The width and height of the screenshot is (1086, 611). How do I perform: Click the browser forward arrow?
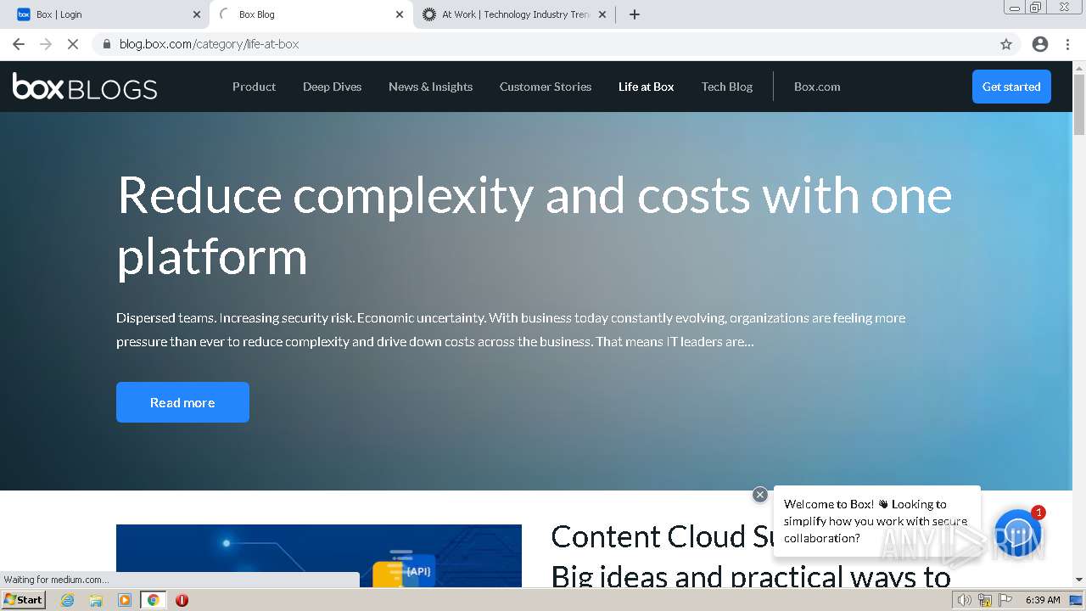[46, 44]
